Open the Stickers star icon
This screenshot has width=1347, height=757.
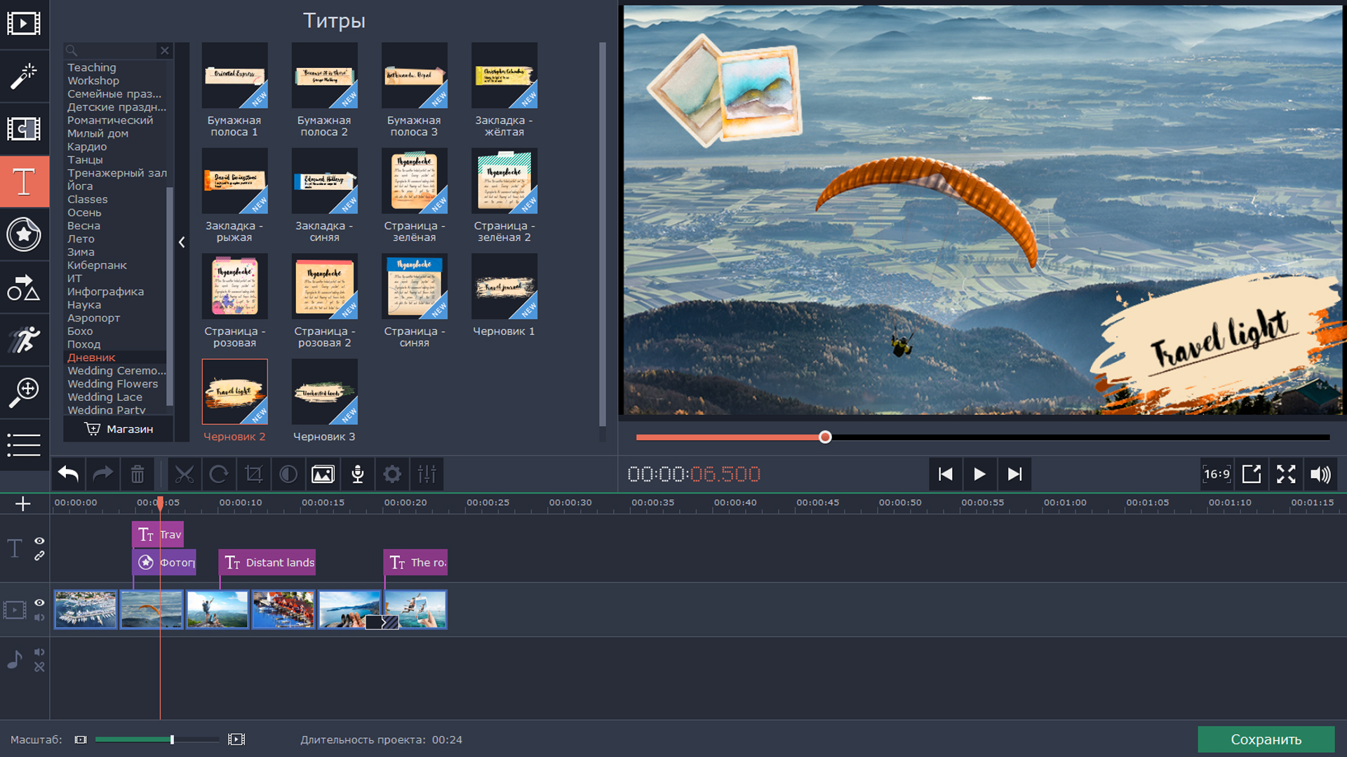[24, 234]
